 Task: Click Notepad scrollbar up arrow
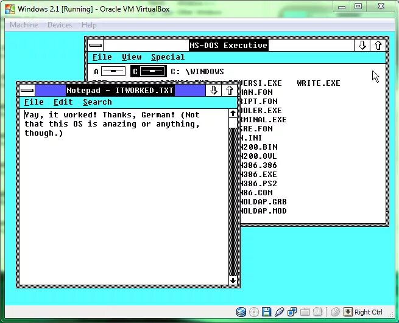pyautogui.click(x=233, y=113)
